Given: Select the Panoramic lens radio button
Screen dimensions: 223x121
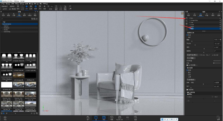Looking at the screenshot, I should point(187,77).
